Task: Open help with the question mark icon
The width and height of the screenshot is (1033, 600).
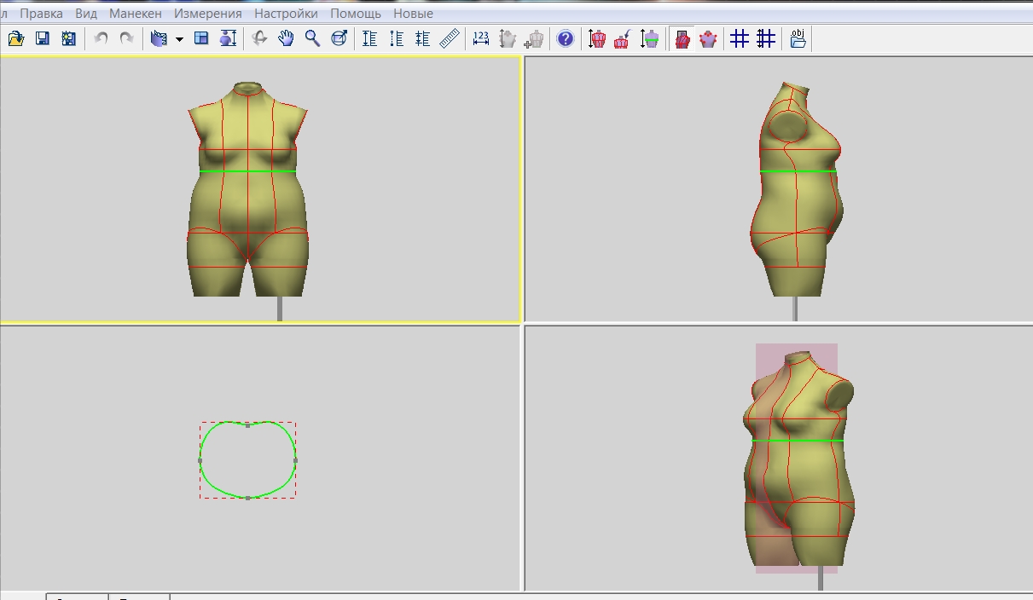Action: 565,38
